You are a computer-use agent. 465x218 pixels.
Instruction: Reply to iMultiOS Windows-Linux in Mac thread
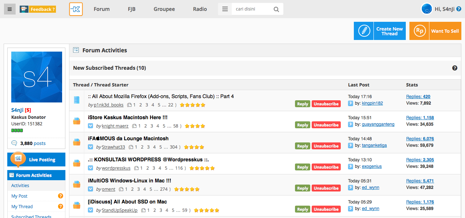302,188
